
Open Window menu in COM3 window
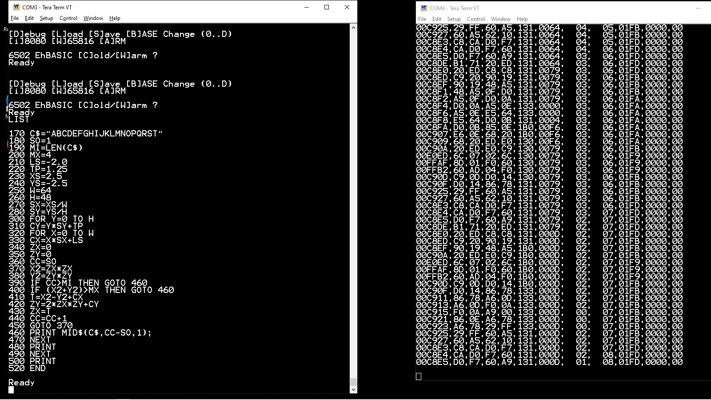tap(93, 18)
